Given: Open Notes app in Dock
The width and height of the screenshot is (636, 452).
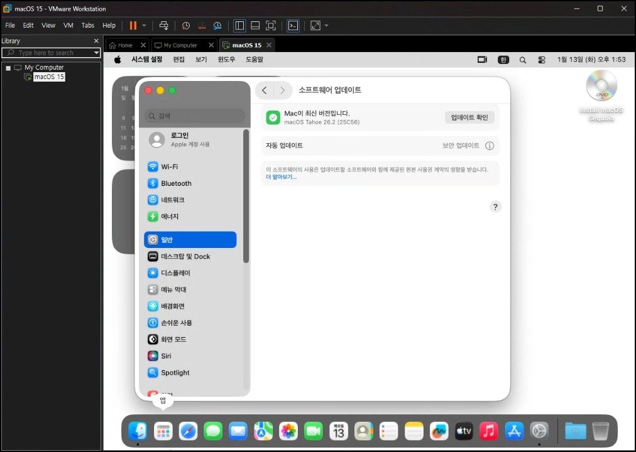Looking at the screenshot, I should (414, 431).
